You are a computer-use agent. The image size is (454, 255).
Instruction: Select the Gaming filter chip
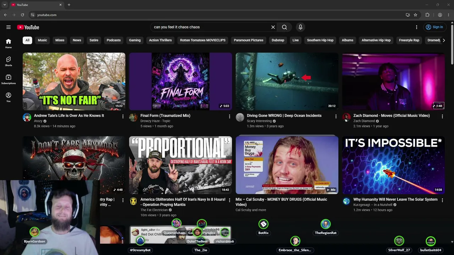(135, 40)
